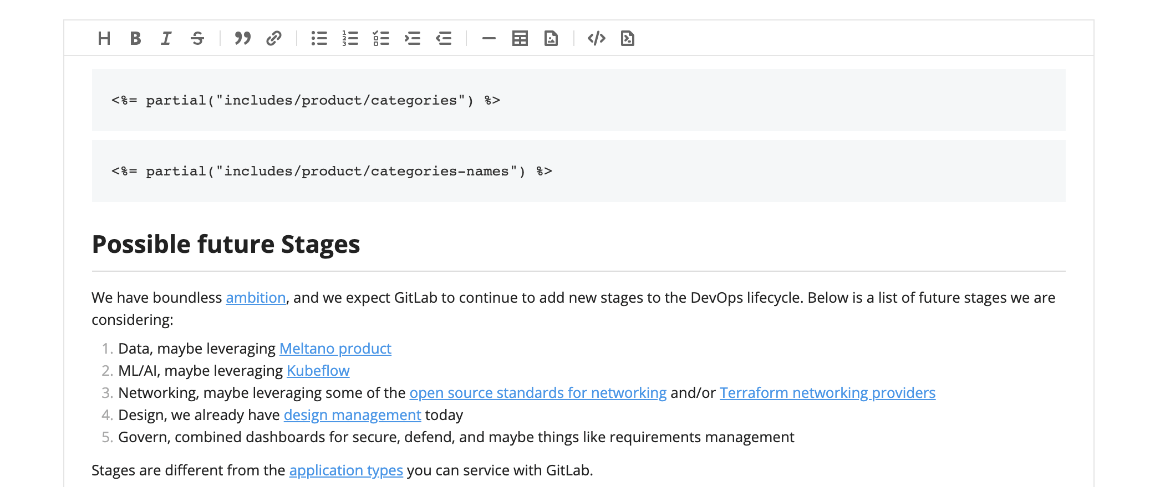
Task: Outdent the current list item
Action: click(x=444, y=38)
